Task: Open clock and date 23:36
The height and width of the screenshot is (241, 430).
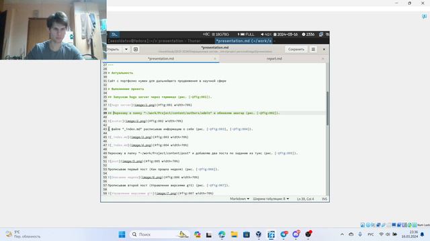Action: (410, 234)
